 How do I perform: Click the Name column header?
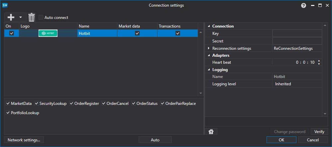point(97,26)
